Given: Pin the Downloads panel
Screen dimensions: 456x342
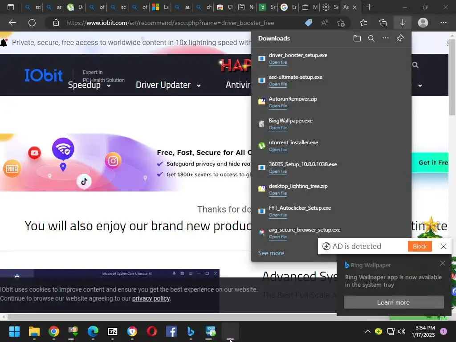Looking at the screenshot, I should click(400, 38).
